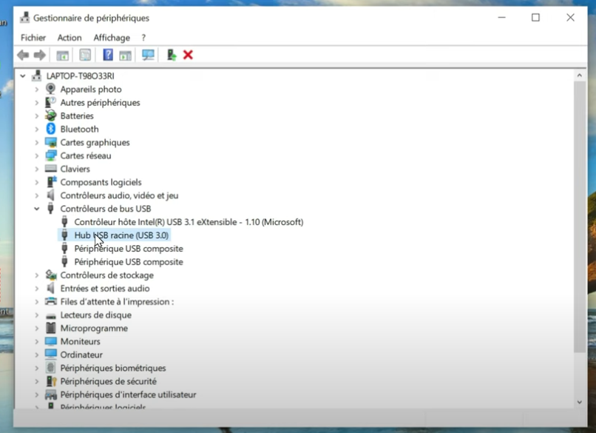
Task: Click the update driver green arrow icon
Action: coord(172,56)
